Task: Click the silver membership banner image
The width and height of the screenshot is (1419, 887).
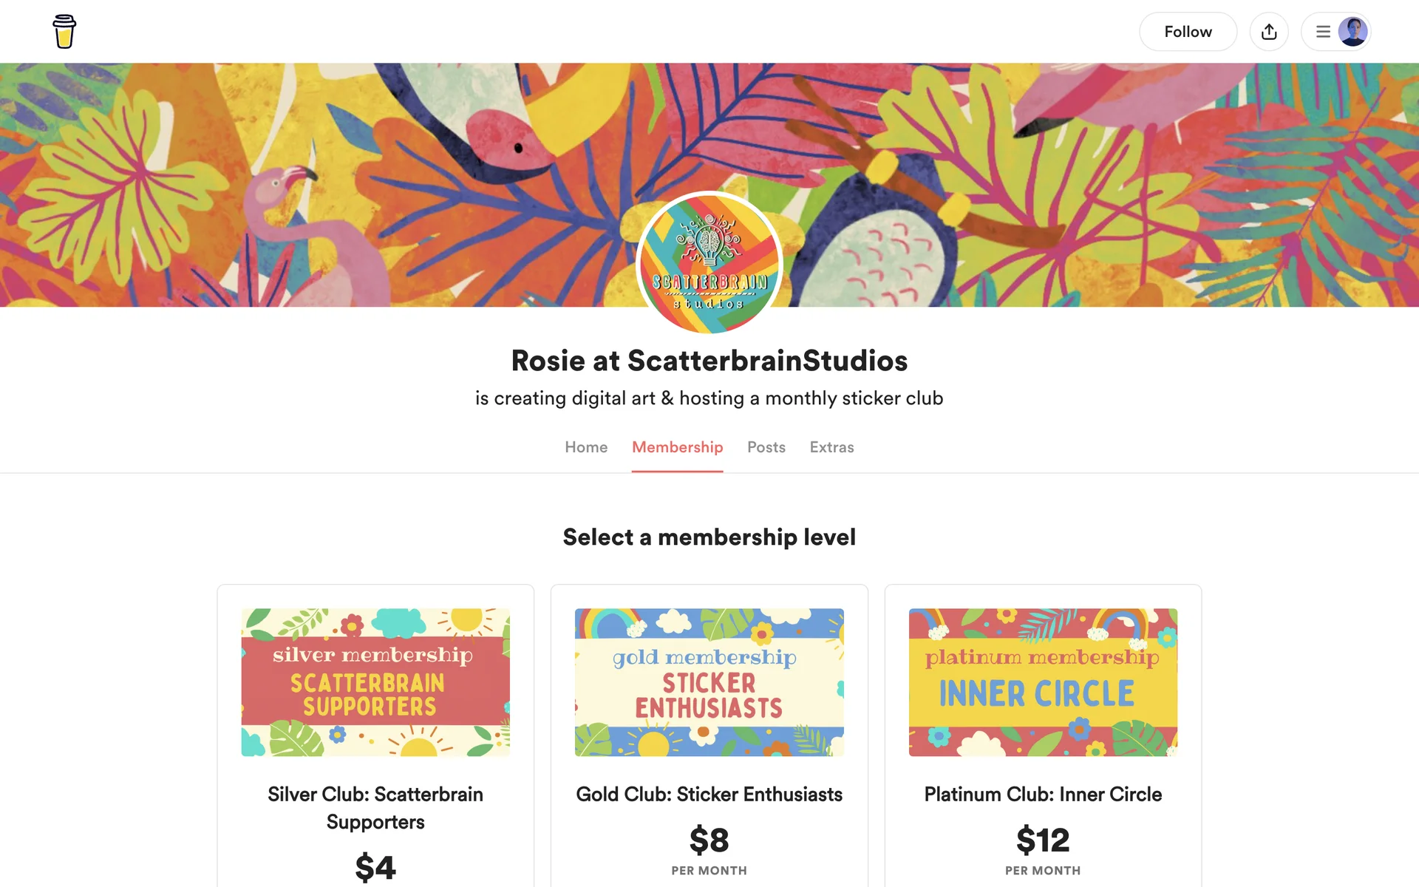Action: click(375, 682)
